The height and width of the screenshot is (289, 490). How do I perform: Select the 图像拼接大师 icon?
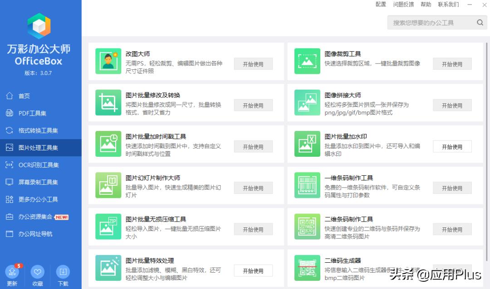(307, 102)
